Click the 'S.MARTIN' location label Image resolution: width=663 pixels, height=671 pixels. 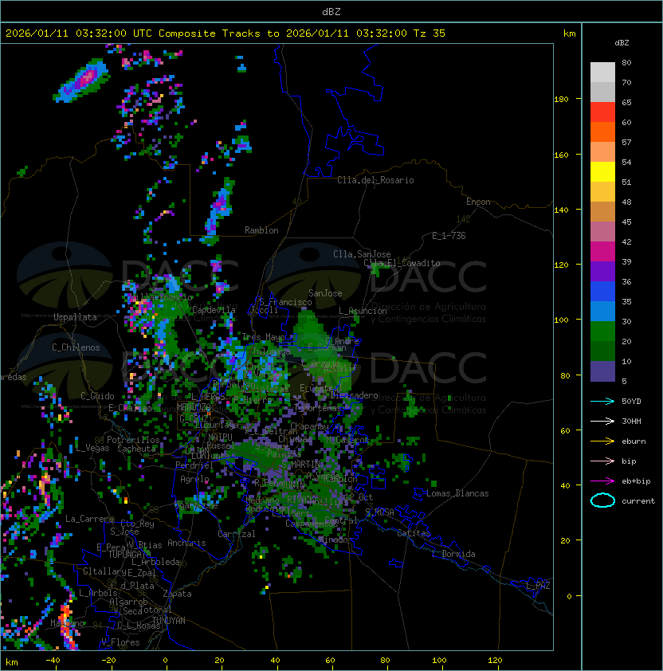[x=300, y=465]
